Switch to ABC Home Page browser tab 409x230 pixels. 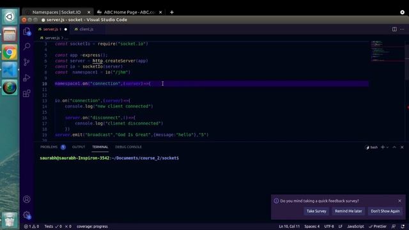130,12
